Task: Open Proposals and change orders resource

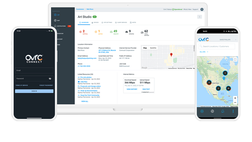Action: coord(90,86)
